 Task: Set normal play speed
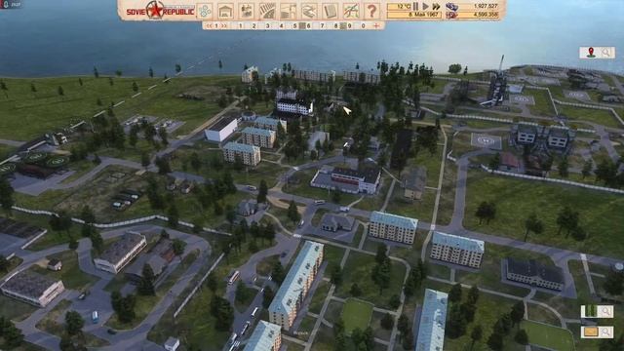(425, 7)
